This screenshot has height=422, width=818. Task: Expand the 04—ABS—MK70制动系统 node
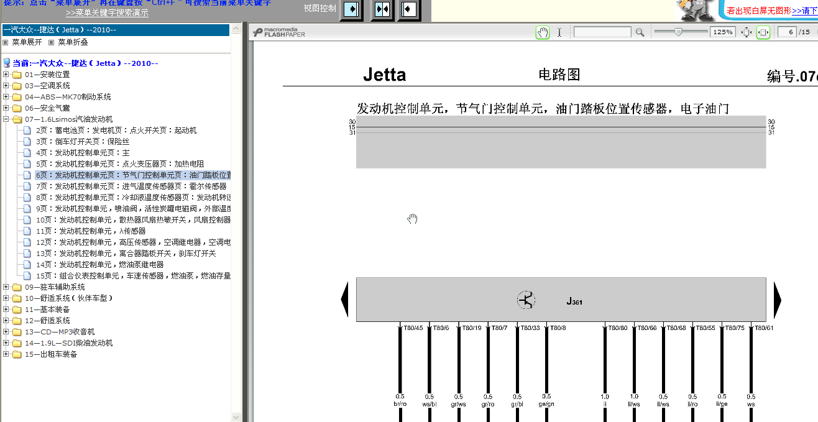(6, 97)
